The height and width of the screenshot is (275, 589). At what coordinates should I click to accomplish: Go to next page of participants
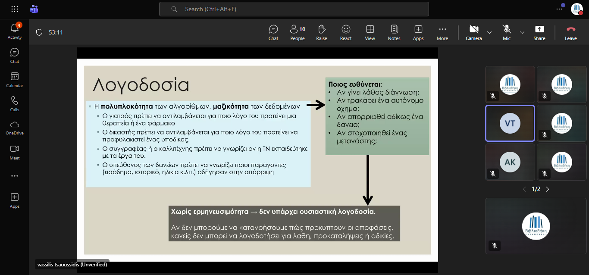548,189
